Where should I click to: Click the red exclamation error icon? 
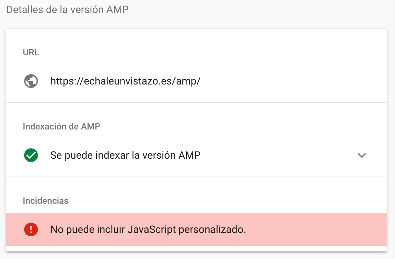(x=31, y=229)
